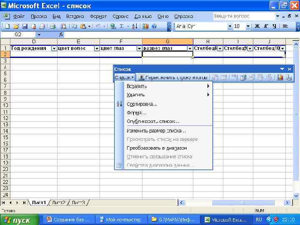Select row header 10
Viewport: 300px width, 225px height.
[x=5, y=105]
